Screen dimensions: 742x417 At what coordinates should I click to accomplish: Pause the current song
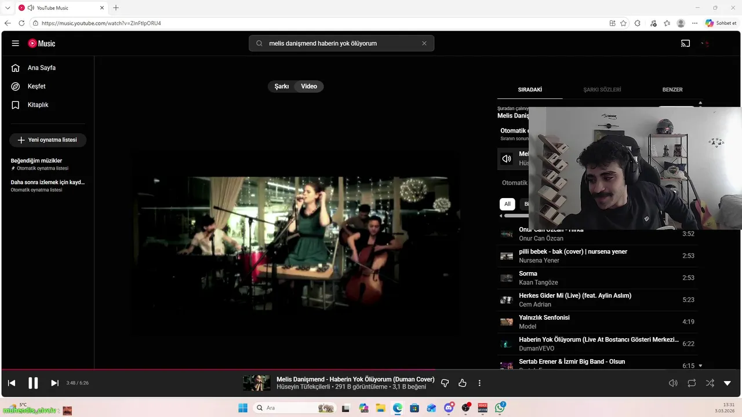pyautogui.click(x=33, y=383)
